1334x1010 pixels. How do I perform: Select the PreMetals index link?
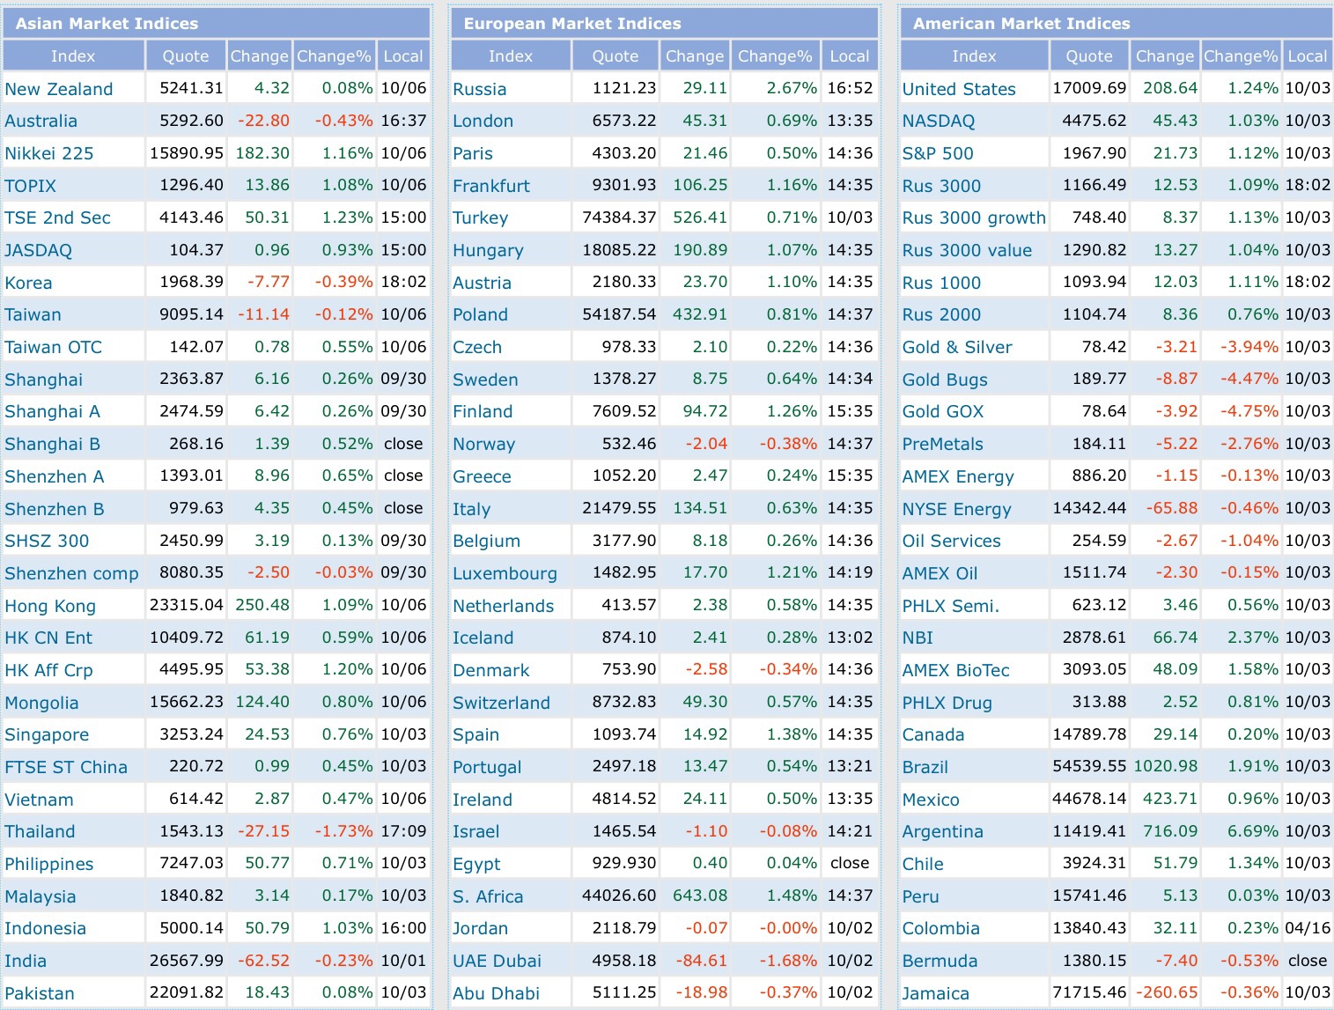(x=943, y=444)
